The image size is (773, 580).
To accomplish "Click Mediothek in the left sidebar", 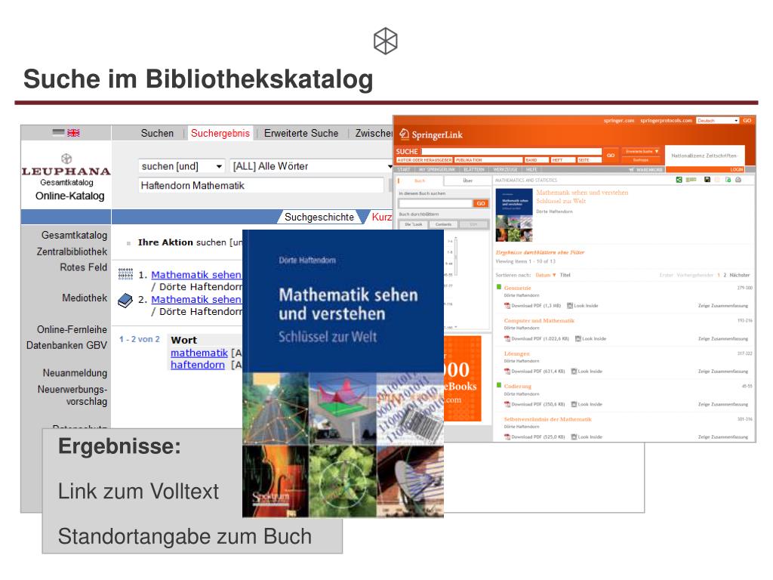I will 85,298.
